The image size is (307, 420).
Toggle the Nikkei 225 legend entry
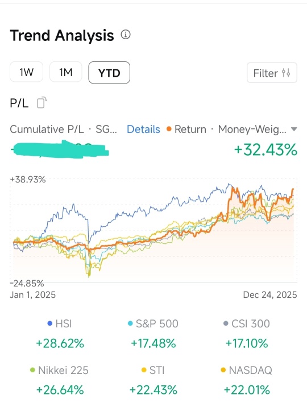coord(59,370)
